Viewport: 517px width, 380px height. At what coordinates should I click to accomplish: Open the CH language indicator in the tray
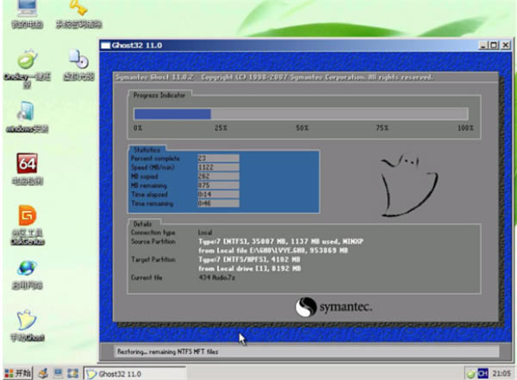coord(483,372)
